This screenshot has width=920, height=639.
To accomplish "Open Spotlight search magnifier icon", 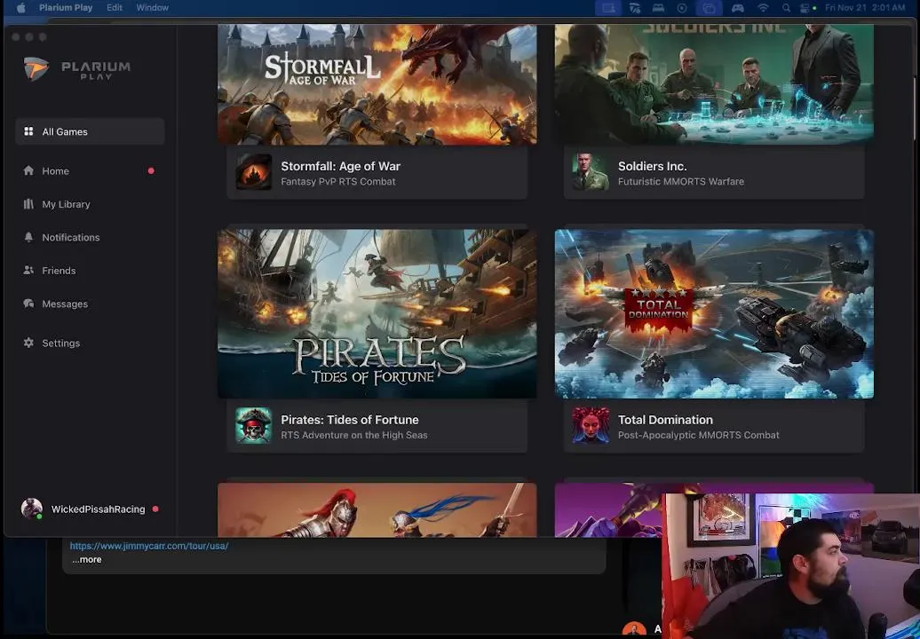I will click(x=786, y=8).
